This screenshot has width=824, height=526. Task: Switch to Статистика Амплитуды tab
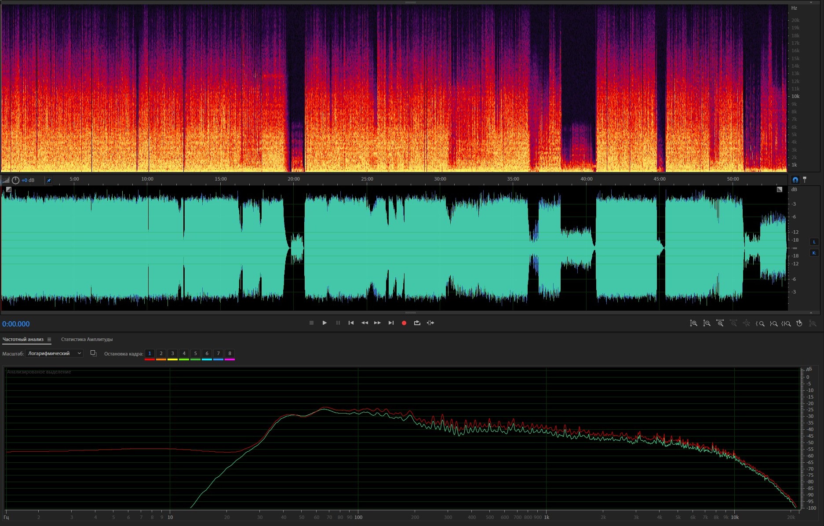tap(87, 340)
